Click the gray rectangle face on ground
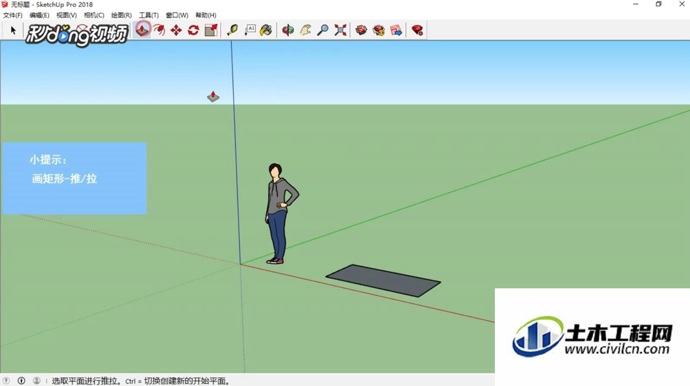This screenshot has width=690, height=386. click(383, 281)
